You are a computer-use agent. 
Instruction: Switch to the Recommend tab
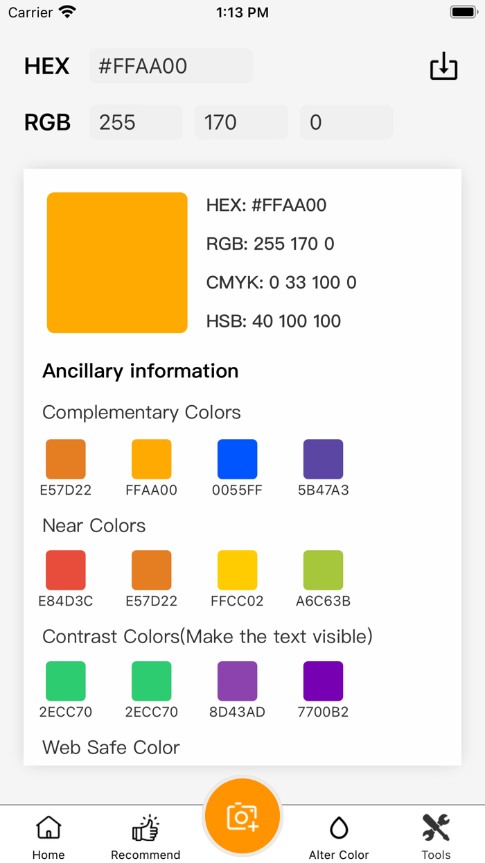tap(145, 836)
